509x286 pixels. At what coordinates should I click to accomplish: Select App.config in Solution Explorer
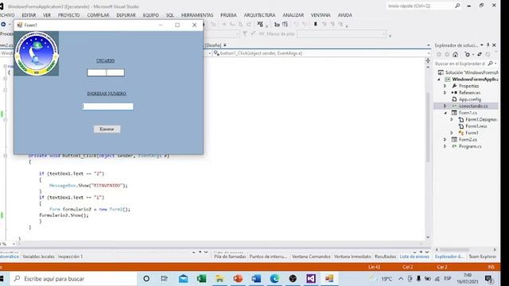click(470, 99)
